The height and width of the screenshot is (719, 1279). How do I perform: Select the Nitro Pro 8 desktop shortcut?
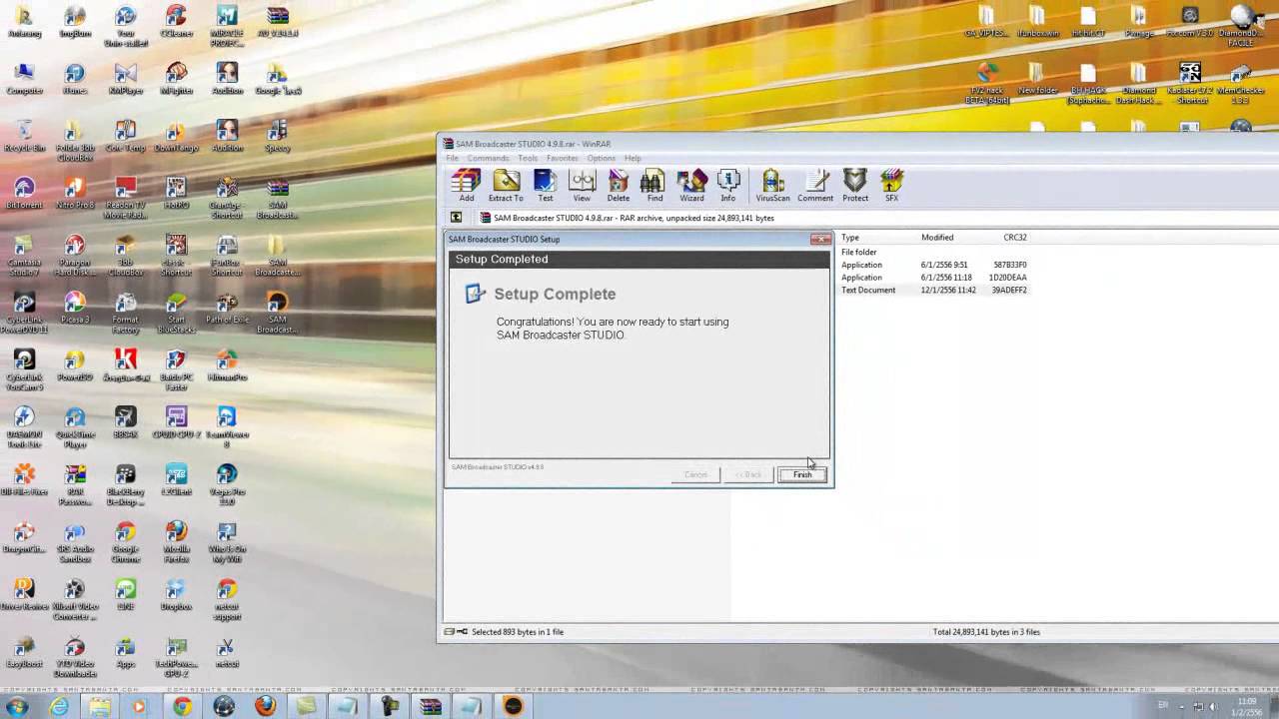75,194
